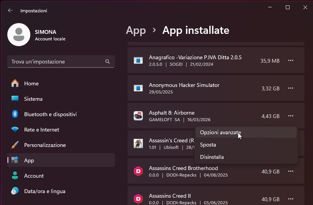Click the 4,43 GB size value
This screenshot has width=313, height=205.
pos(270,116)
